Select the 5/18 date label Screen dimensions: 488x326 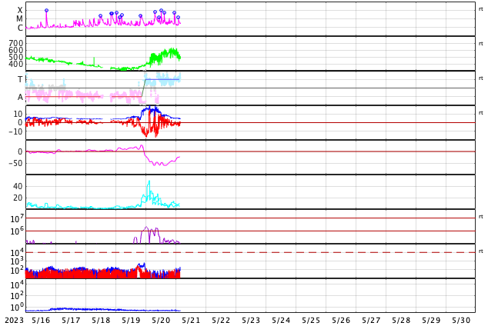101,321
